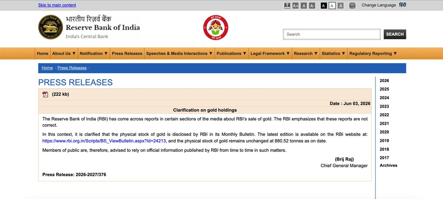Select white background contrast swatch

(x=332, y=6)
